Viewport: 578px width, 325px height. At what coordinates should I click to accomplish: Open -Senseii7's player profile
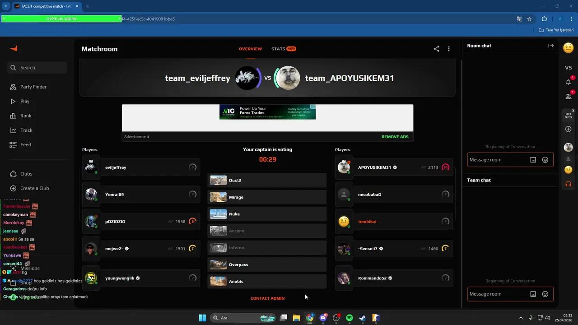(x=368, y=249)
